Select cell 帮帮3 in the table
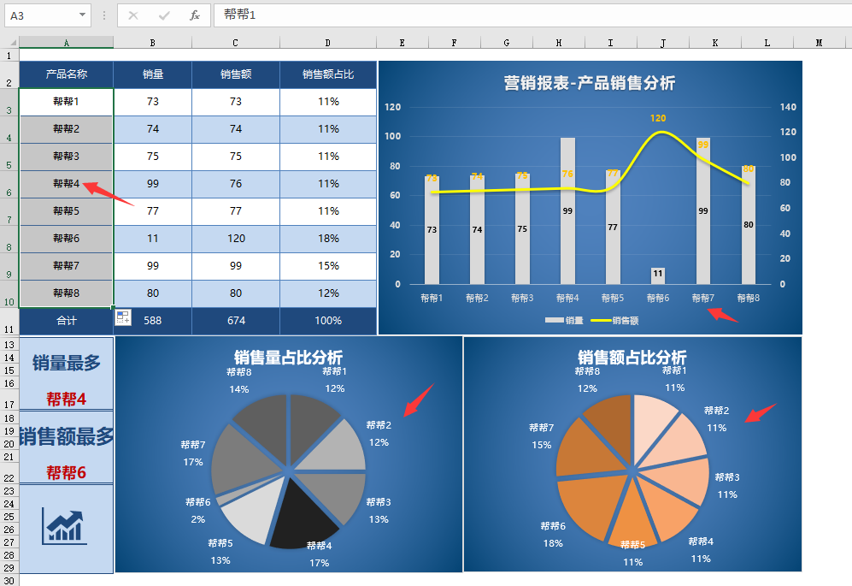The width and height of the screenshot is (852, 586). point(67,157)
